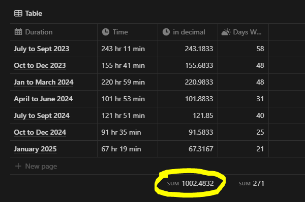Click the decimal value 243.1833
The width and height of the screenshot is (305, 202).
click(199, 49)
